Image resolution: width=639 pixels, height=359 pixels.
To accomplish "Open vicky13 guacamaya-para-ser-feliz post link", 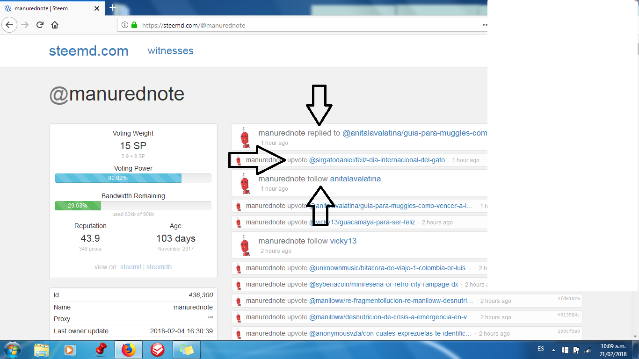I will [x=362, y=222].
